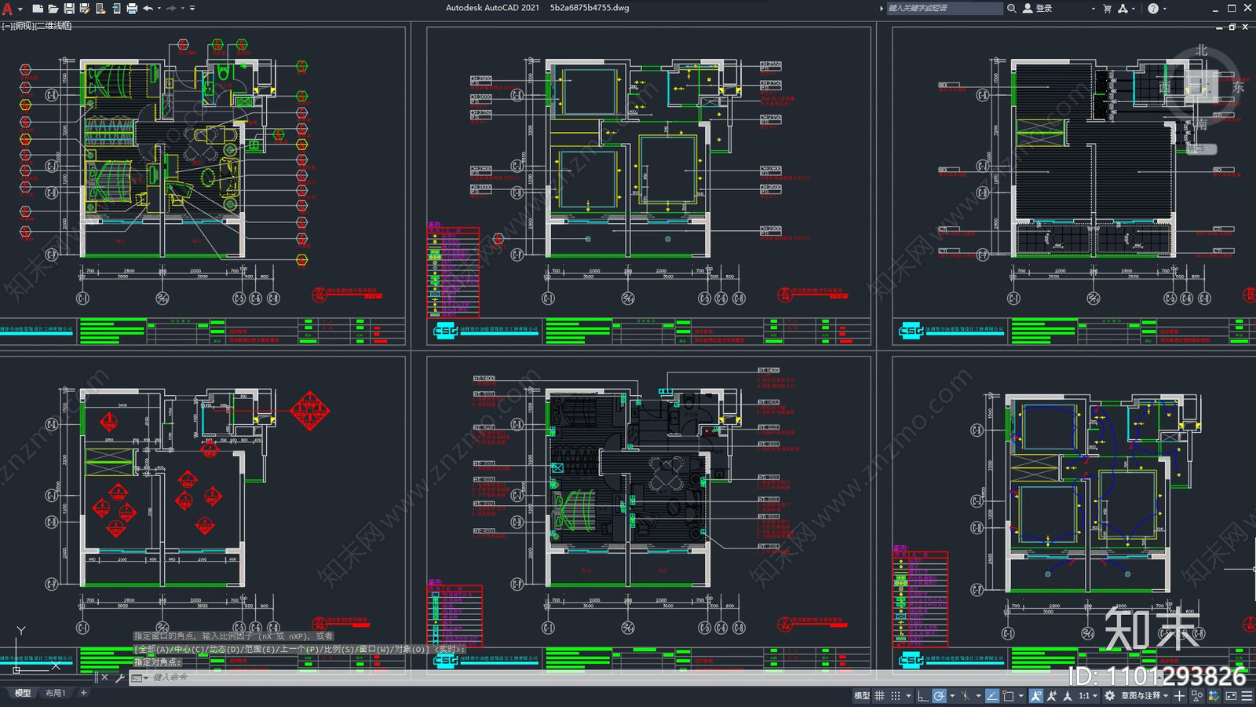The height and width of the screenshot is (707, 1256).
Task: Click the keyword search input field
Action: coord(944,9)
